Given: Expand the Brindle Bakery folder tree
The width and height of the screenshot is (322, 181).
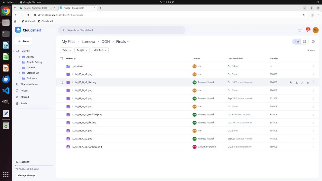Looking at the screenshot, I should point(20,62).
